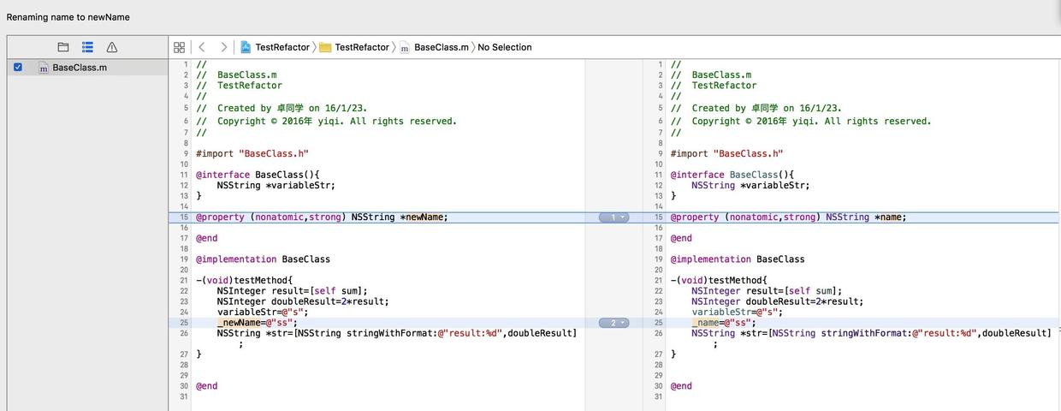Click line 15 with newName in left pane

tap(425, 217)
